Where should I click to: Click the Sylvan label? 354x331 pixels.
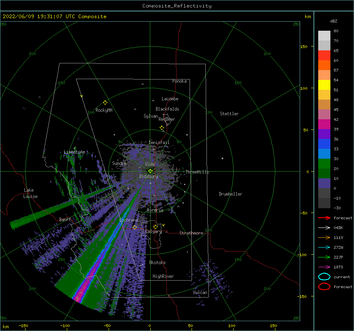(151, 116)
